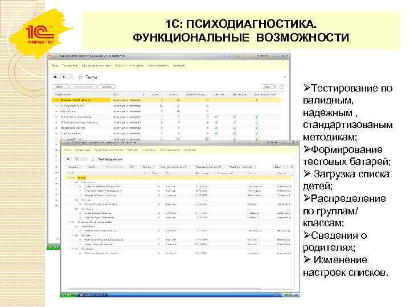Screen dimensions: 410x307
Task: Toggle the checkmark in the highlighted Тесты row
Action: click(x=257, y=100)
